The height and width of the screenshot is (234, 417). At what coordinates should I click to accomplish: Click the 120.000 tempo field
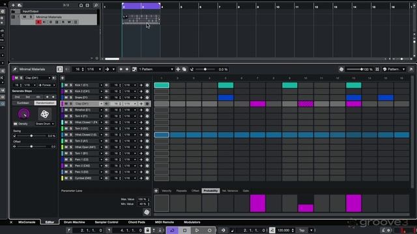click(x=284, y=230)
